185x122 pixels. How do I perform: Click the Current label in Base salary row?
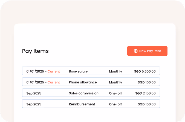point(54,71)
